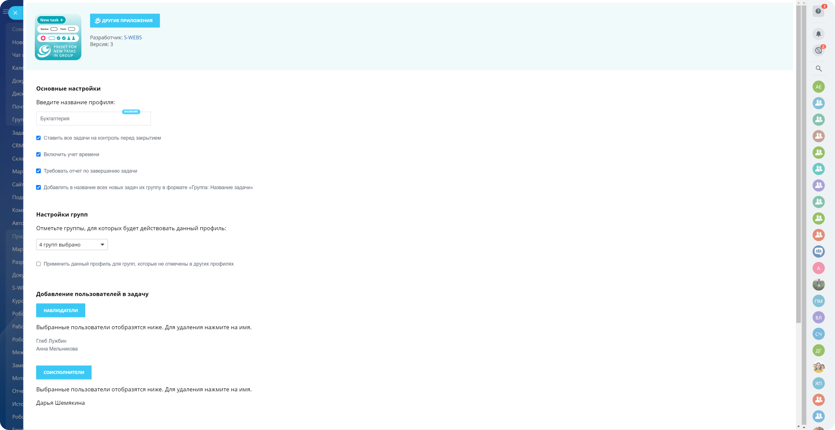Image resolution: width=835 pixels, height=430 pixels.
Task: Open chat with the ДГ avatar
Action: (x=818, y=351)
